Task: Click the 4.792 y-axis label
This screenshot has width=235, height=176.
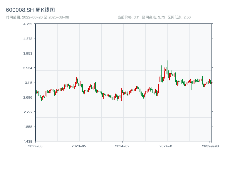Action: tap(28, 24)
